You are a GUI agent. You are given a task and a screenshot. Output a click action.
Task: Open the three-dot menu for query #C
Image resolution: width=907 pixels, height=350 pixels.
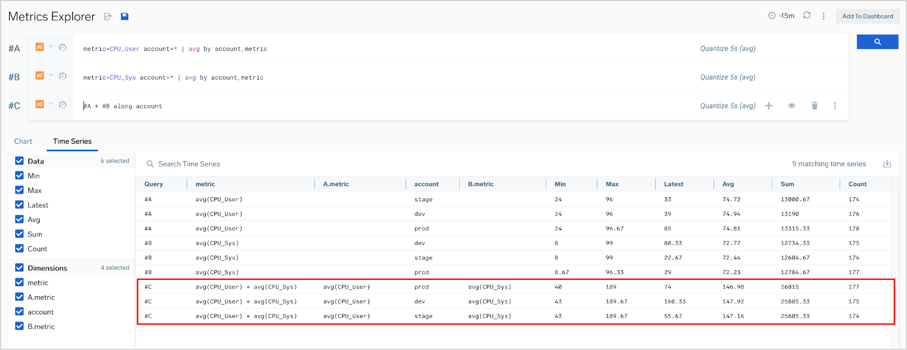(835, 106)
